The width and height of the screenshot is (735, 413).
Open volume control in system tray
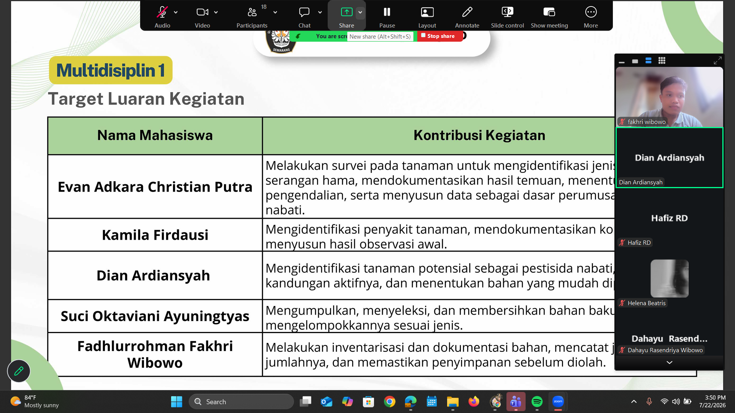pyautogui.click(x=676, y=402)
